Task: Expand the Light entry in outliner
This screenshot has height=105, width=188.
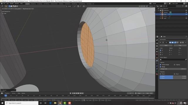Action: click(160, 18)
